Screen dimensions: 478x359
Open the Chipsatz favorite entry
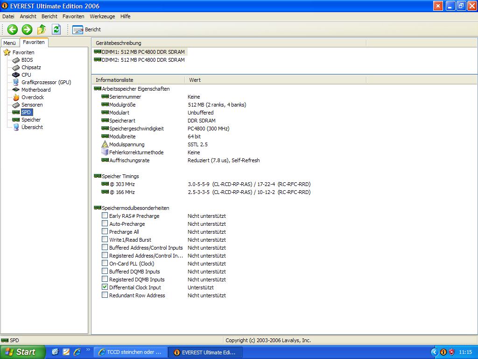27,67
